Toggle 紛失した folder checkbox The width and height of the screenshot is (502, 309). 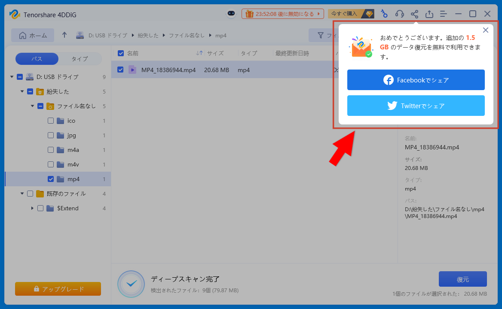(x=30, y=91)
